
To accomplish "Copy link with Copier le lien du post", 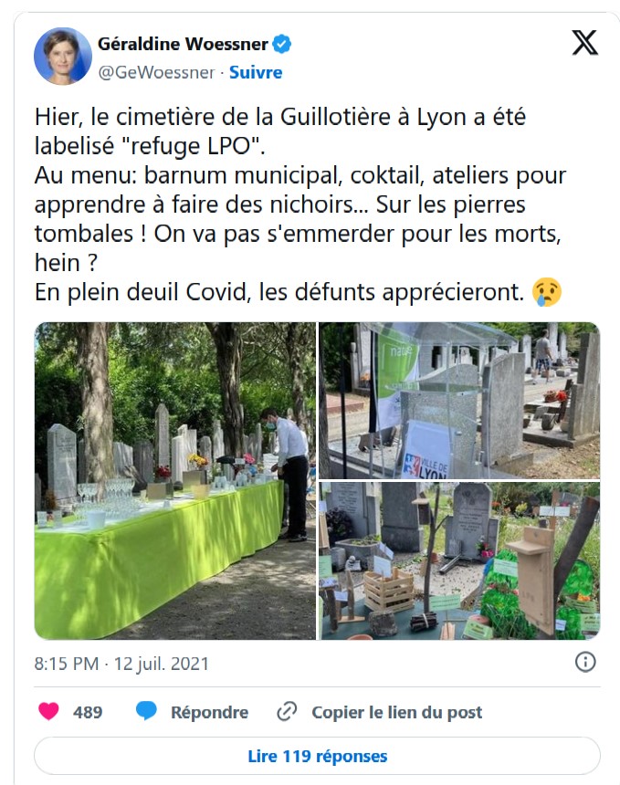I will click(x=396, y=712).
